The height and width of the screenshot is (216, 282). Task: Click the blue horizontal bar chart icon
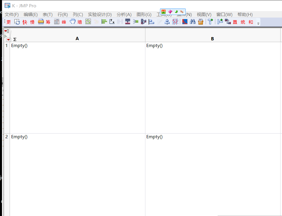152,22
